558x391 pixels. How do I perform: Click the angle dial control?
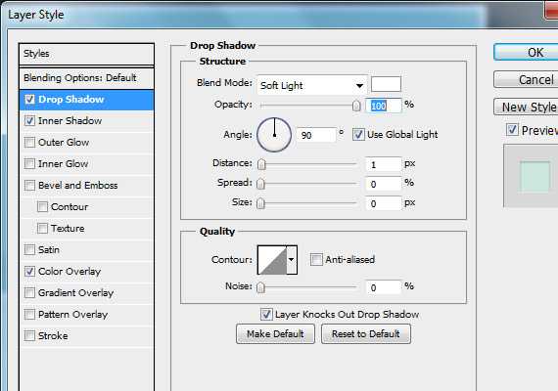(274, 135)
